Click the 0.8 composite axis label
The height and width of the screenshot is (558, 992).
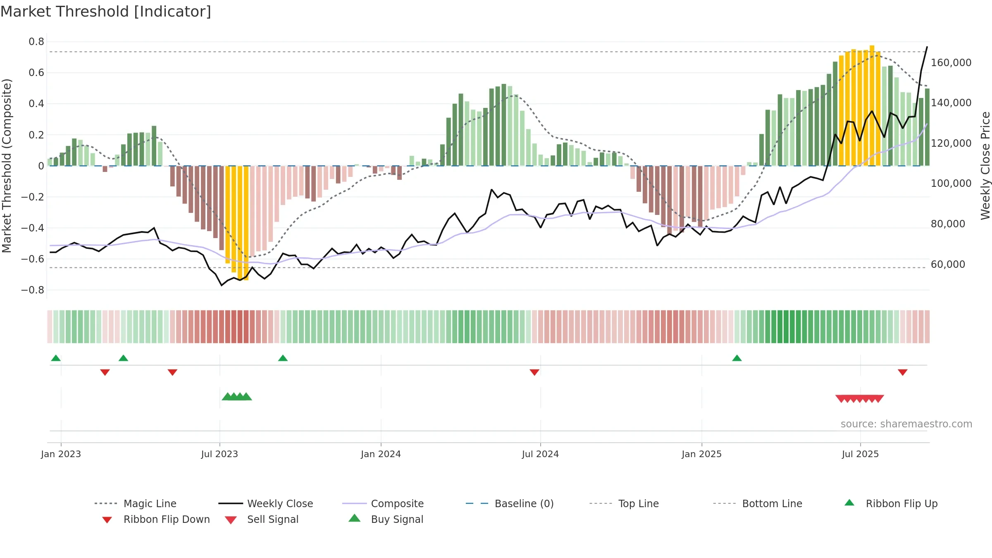(36, 41)
